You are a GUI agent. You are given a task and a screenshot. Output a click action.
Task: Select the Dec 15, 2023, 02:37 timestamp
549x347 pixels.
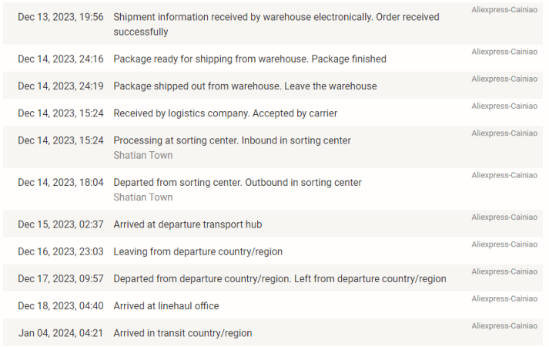coord(61,224)
